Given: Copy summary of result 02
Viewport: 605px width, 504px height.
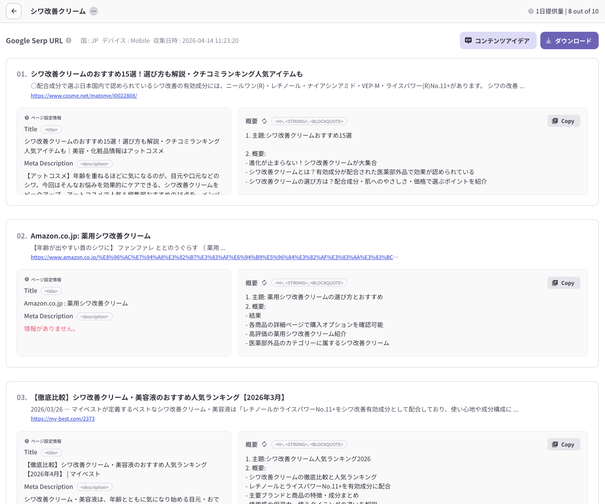Looking at the screenshot, I should point(564,283).
